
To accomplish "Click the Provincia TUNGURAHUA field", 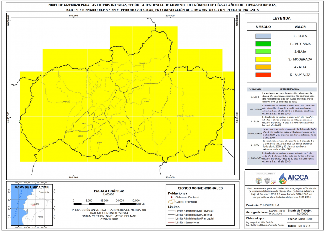I will pos(262,205).
